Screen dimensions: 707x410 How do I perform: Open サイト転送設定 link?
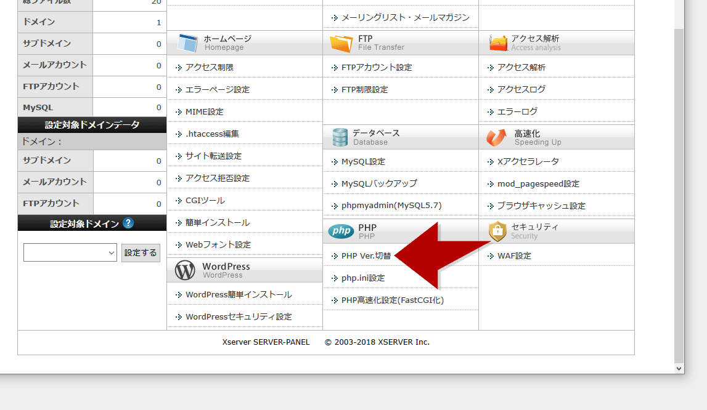pos(213,156)
